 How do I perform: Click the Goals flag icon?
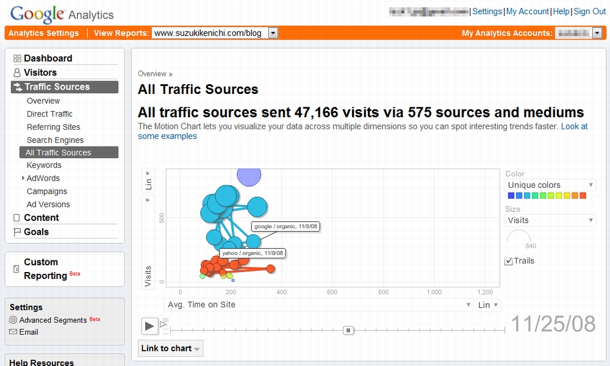click(x=16, y=232)
